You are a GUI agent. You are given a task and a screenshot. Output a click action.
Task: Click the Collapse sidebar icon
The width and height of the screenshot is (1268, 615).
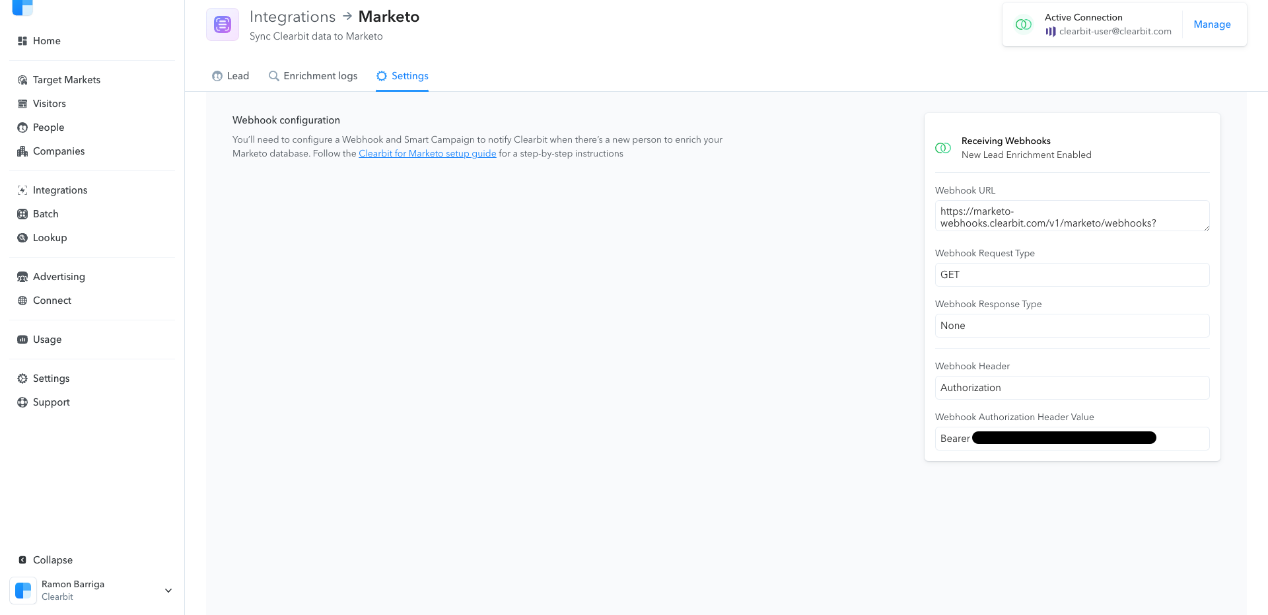coord(22,560)
